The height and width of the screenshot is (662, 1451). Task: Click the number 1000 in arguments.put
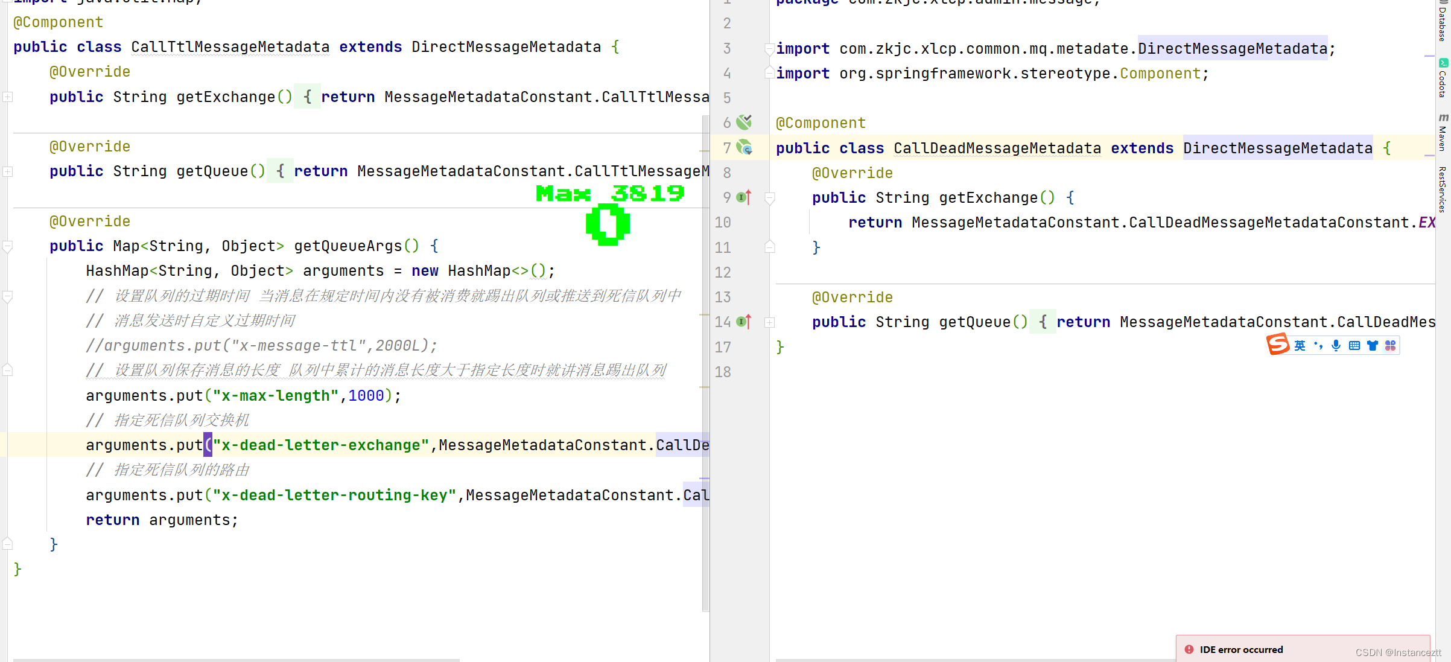(x=366, y=395)
